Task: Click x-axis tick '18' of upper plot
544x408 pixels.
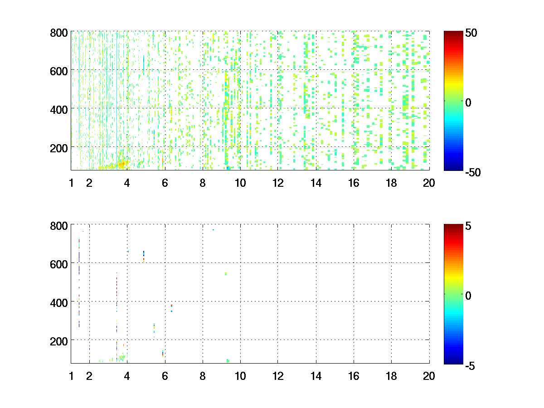Action: (391, 183)
